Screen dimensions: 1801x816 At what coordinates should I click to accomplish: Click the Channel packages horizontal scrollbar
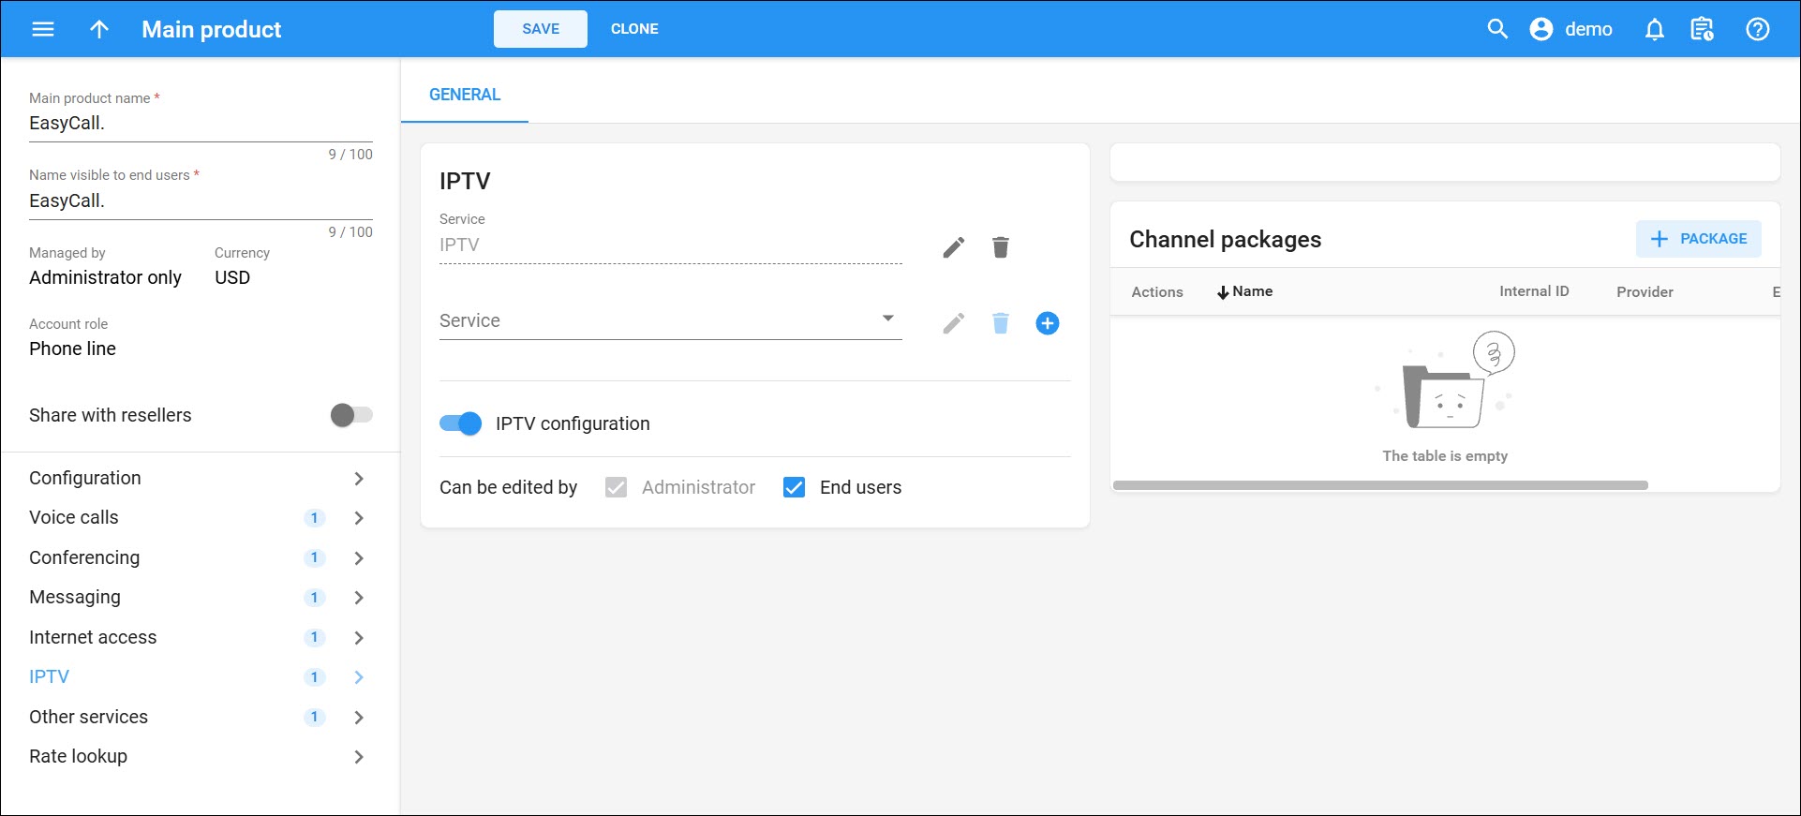[1380, 485]
